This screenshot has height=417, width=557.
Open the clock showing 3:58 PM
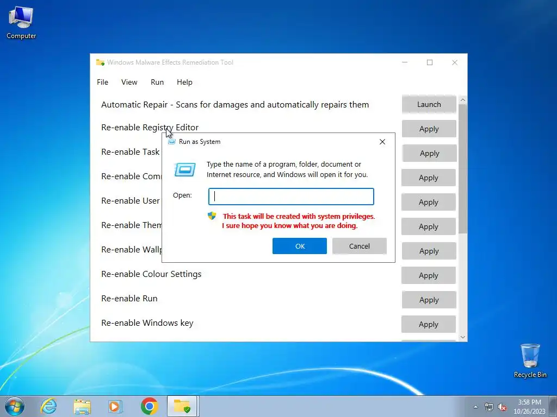tap(529, 407)
